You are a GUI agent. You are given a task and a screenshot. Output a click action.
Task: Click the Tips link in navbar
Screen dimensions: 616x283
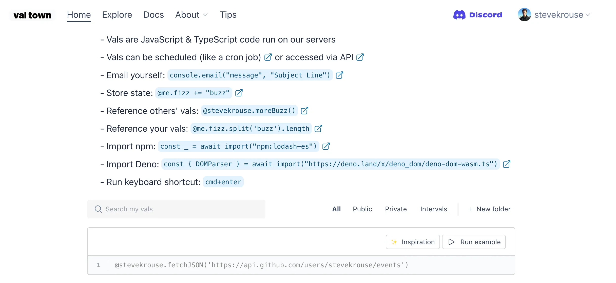[228, 14]
